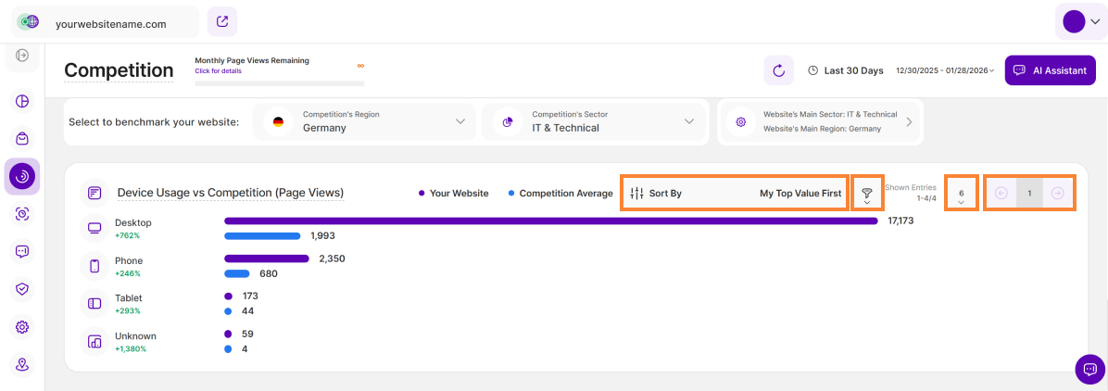Click the refresh data icon
1108x391 pixels.
point(778,70)
